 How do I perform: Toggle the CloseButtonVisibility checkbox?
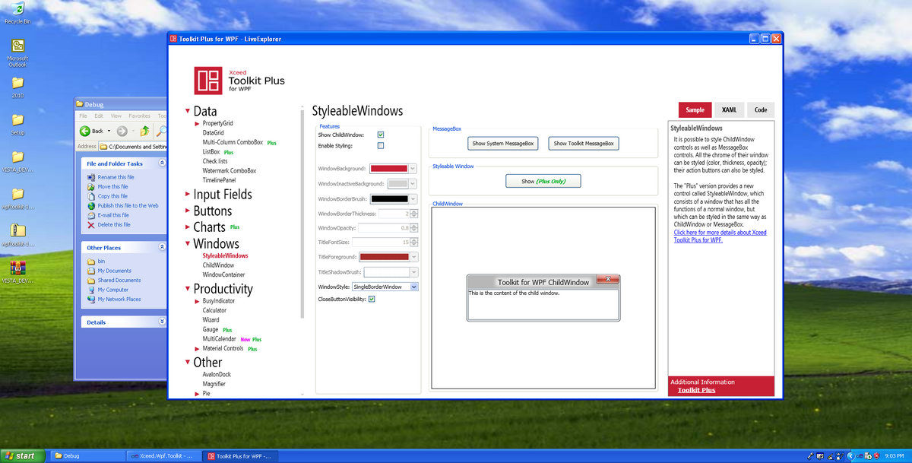[x=372, y=299]
